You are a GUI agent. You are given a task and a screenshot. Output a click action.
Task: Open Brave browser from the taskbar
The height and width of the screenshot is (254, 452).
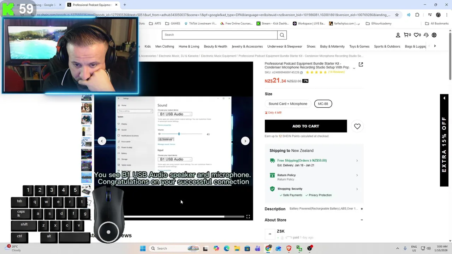click(x=289, y=248)
